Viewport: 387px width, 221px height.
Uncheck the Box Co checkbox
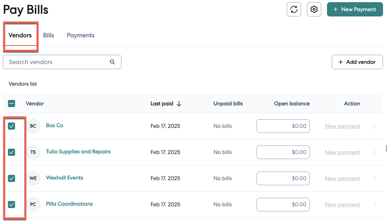click(11, 126)
